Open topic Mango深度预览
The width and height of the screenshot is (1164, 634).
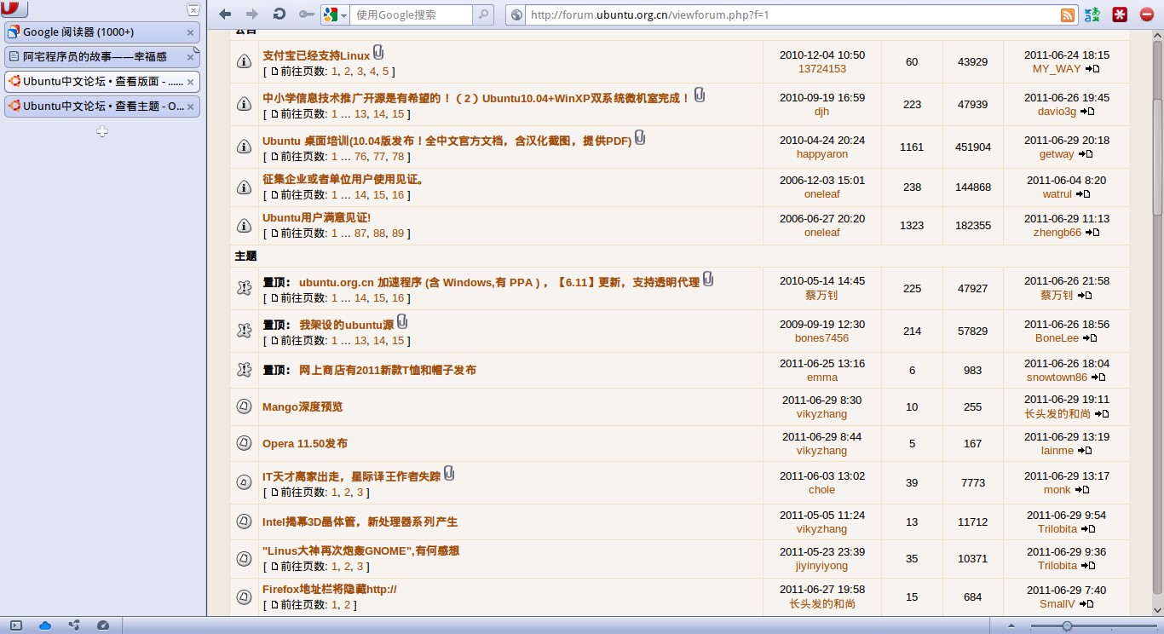(303, 406)
